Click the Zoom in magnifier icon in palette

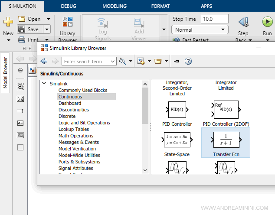click(20, 87)
